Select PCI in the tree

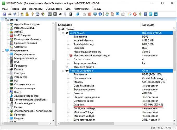16,81
